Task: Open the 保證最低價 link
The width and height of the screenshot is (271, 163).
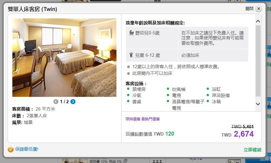Action: click(27, 149)
